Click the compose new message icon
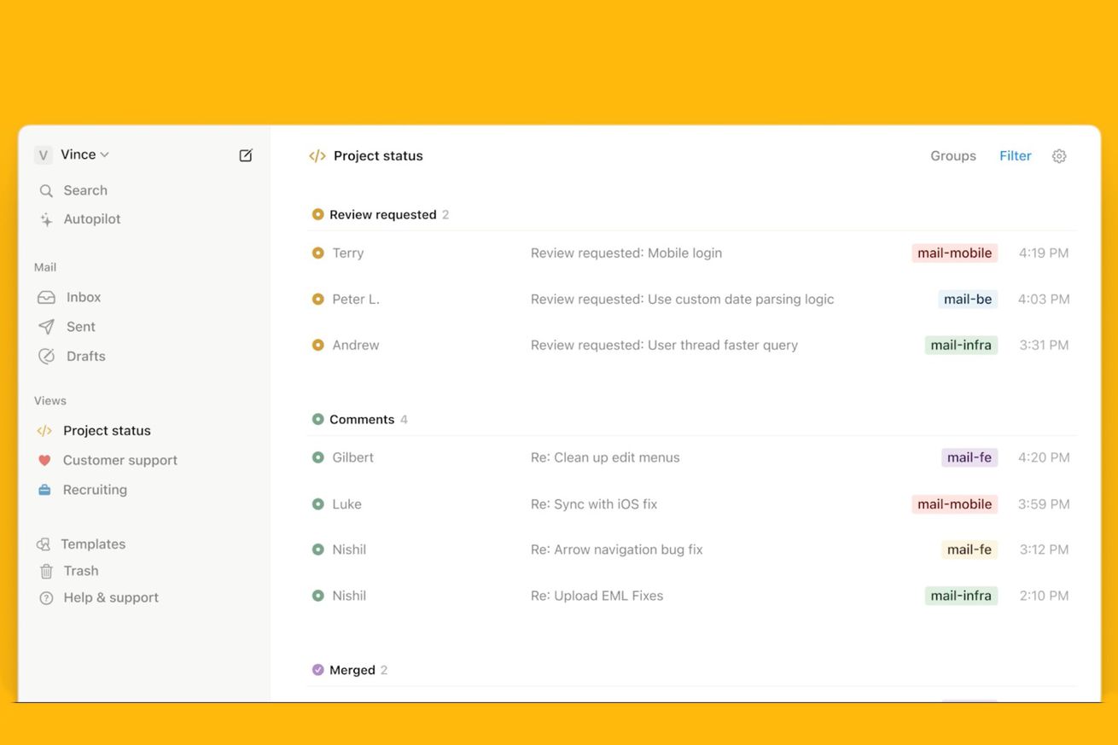Viewport: 1118px width, 745px height. [x=246, y=155]
